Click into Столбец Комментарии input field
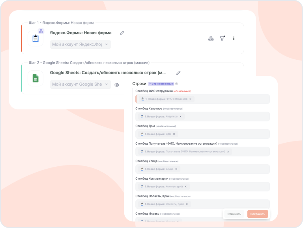 (202, 187)
